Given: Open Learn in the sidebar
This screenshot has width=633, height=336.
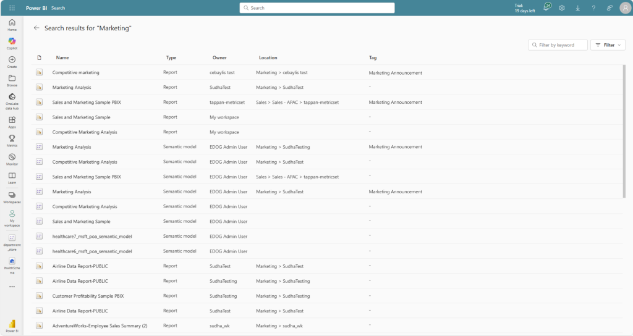Looking at the screenshot, I should [12, 178].
